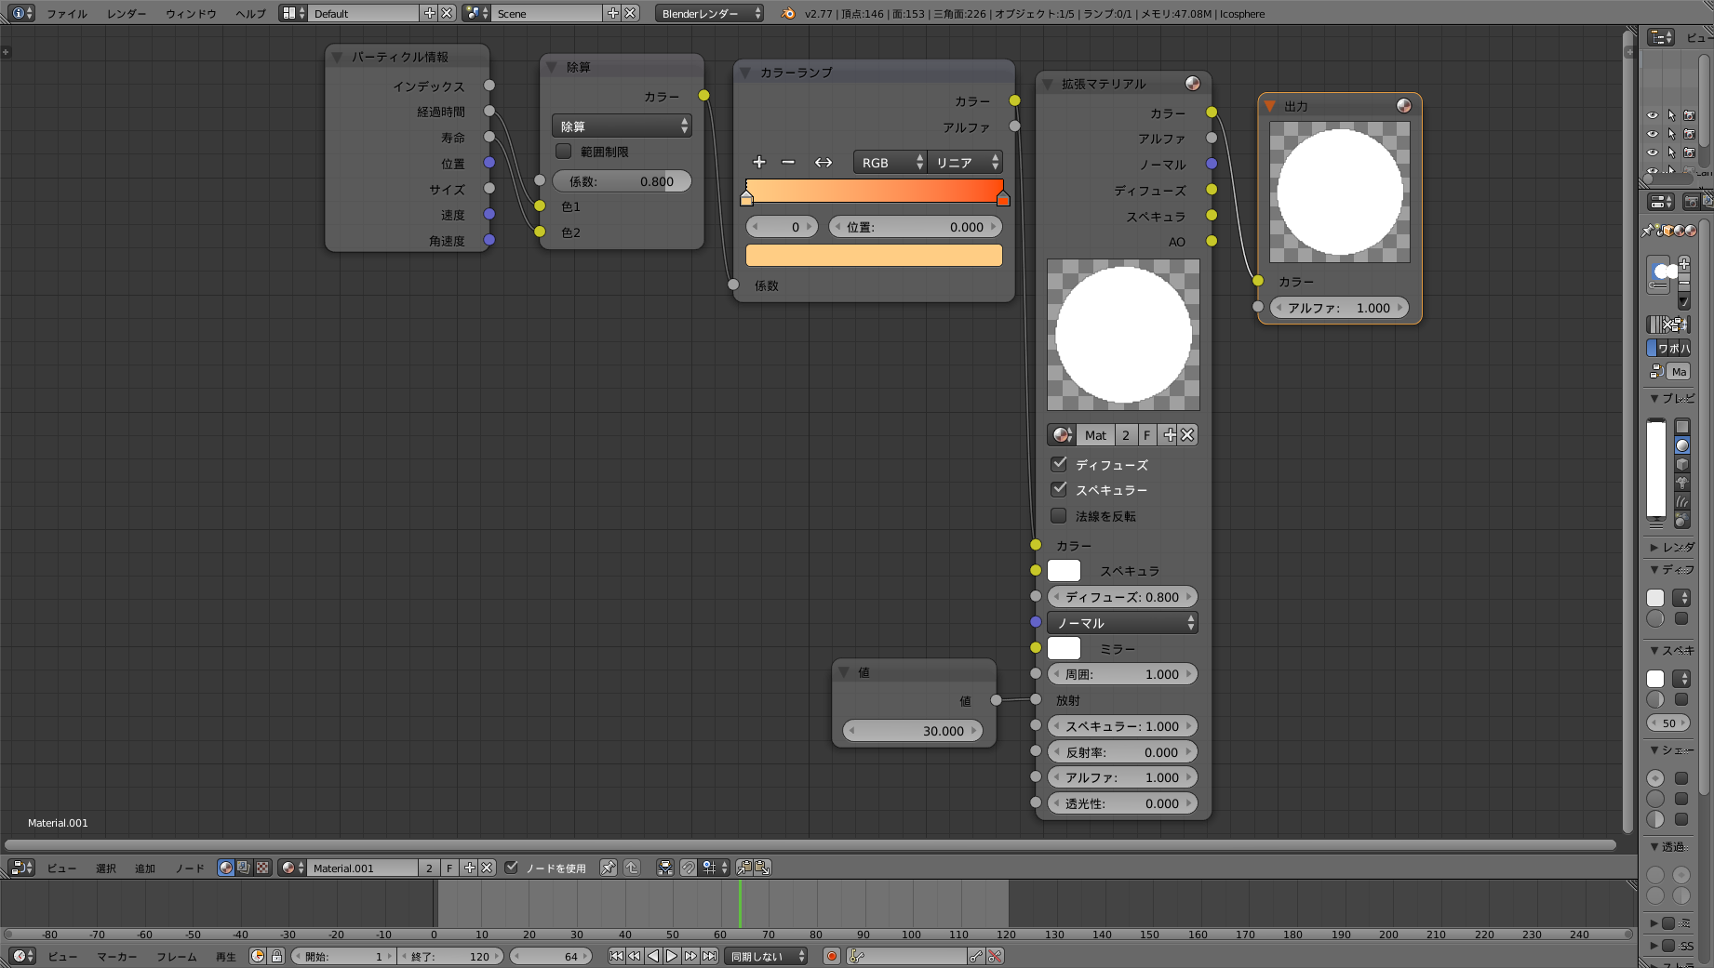Toggle preview range clock icon

(258, 956)
